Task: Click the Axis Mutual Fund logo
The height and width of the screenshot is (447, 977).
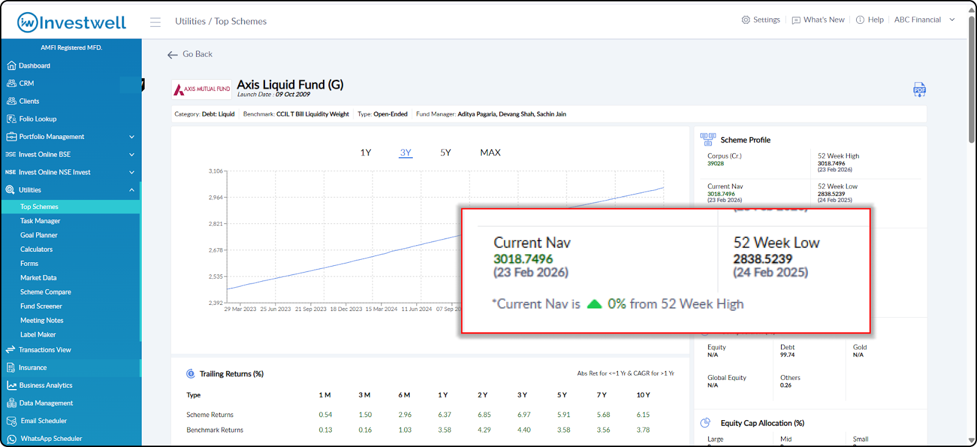Action: (x=202, y=89)
